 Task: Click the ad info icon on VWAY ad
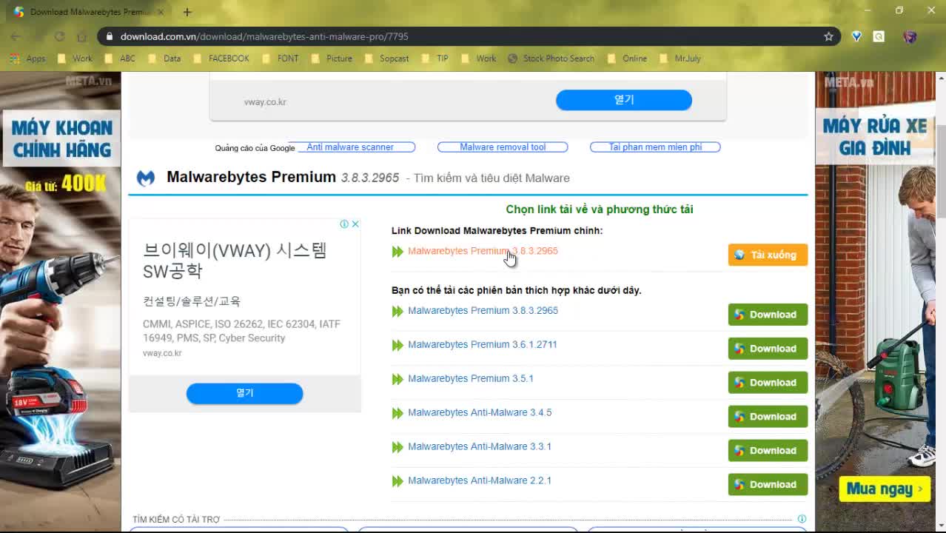(344, 224)
